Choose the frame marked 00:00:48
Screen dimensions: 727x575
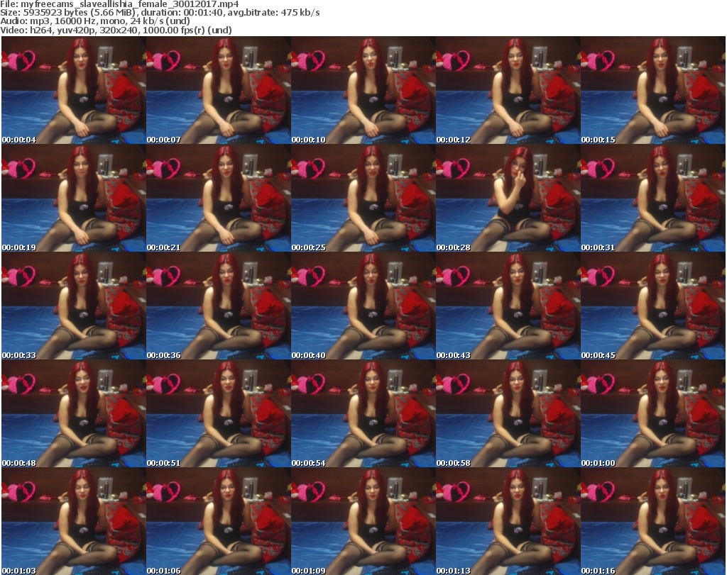click(x=74, y=414)
